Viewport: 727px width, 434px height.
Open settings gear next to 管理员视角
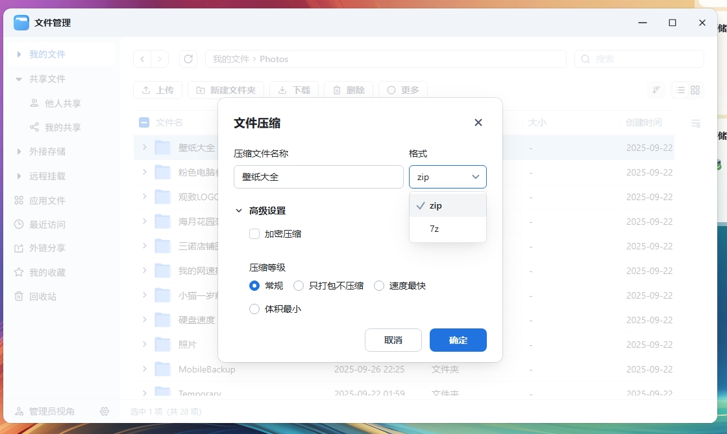pyautogui.click(x=105, y=411)
